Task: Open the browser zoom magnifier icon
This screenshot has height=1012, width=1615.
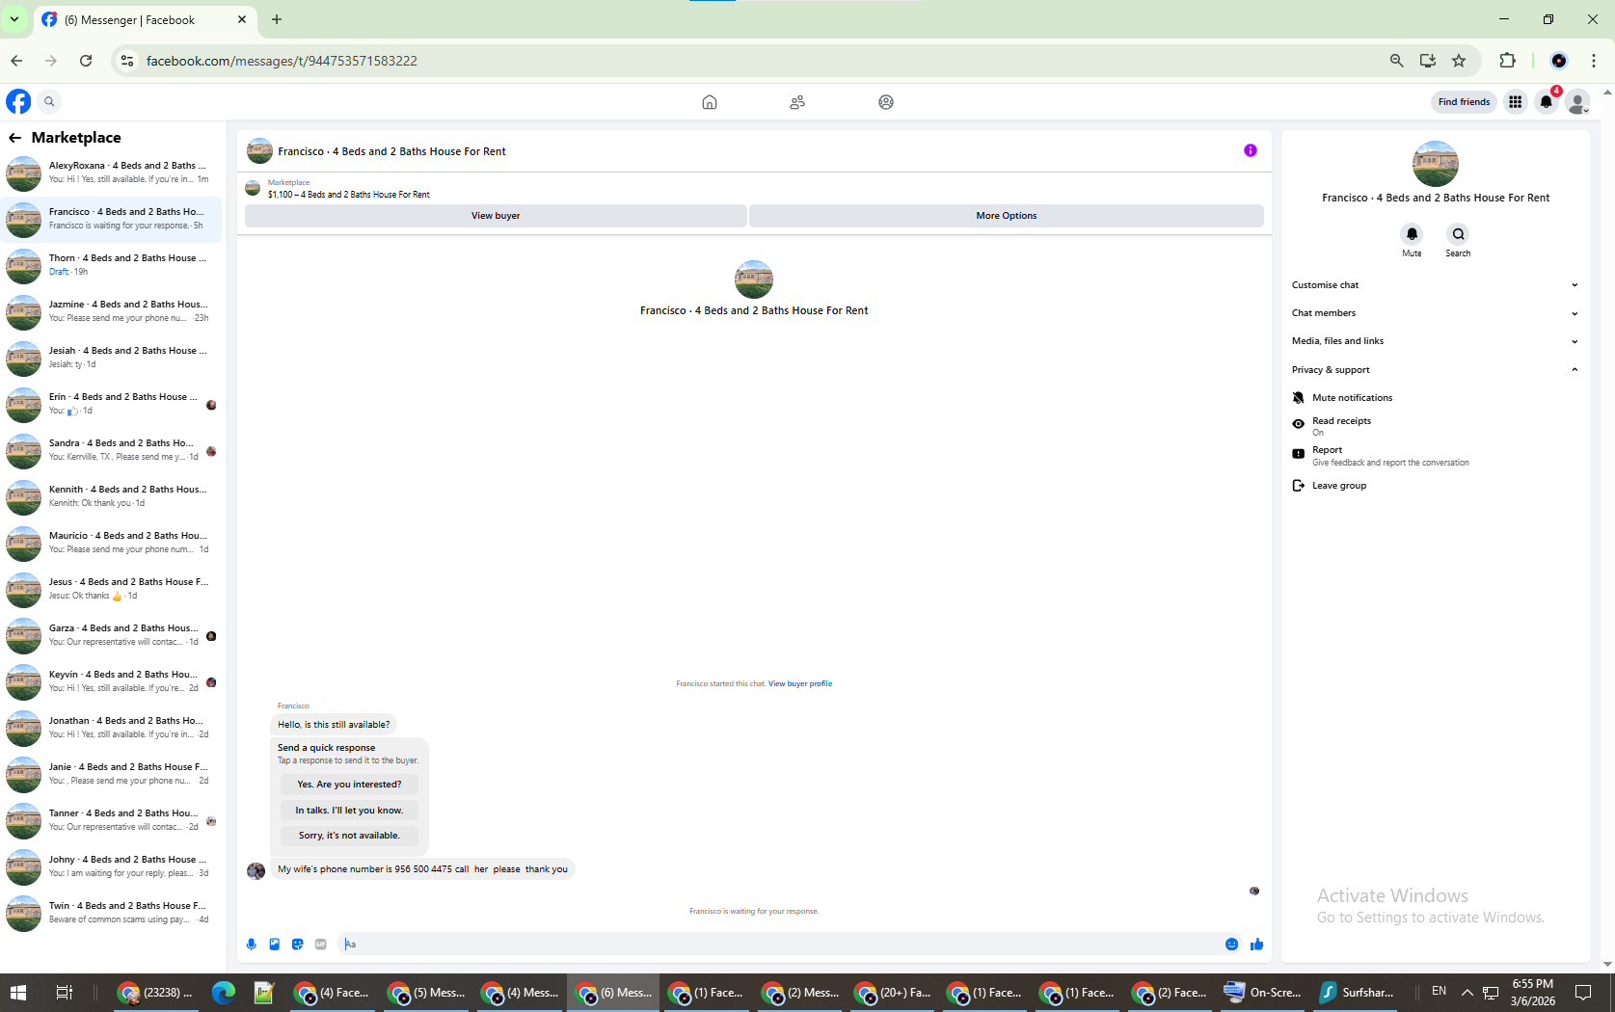Action: click(x=1396, y=61)
